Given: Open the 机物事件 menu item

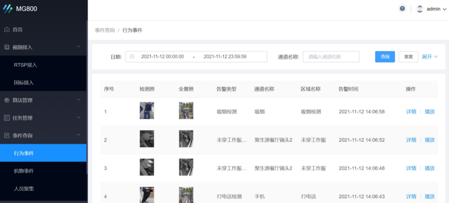Looking at the screenshot, I should (x=24, y=171).
